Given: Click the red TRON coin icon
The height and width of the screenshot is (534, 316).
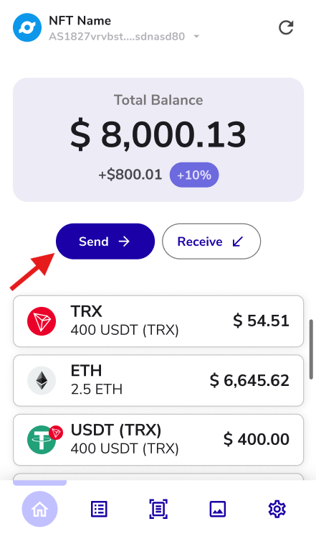Looking at the screenshot, I should coord(42,321).
